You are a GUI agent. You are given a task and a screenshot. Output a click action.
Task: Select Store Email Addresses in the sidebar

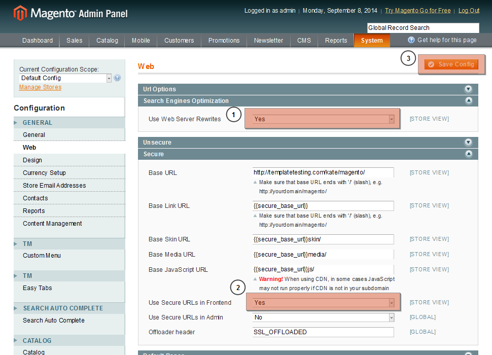(x=69, y=186)
